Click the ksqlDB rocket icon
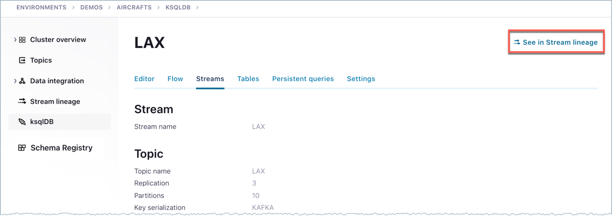Image resolution: width=612 pixels, height=216 pixels. pyautogui.click(x=22, y=122)
